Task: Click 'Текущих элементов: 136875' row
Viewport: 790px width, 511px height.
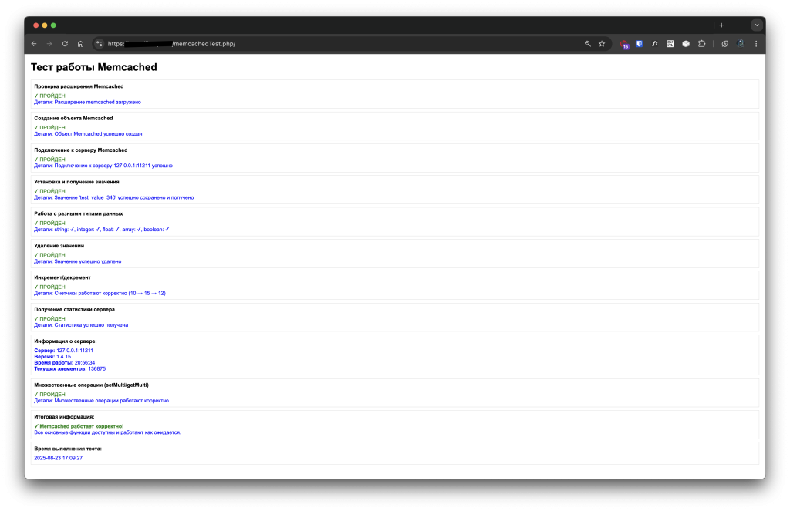Action: (x=69, y=369)
